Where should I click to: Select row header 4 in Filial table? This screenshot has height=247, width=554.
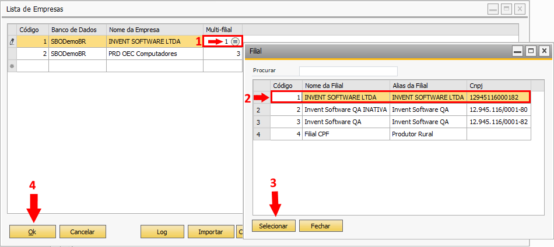(x=262, y=134)
